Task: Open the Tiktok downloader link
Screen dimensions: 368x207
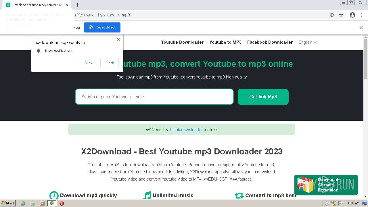Action: (x=186, y=130)
